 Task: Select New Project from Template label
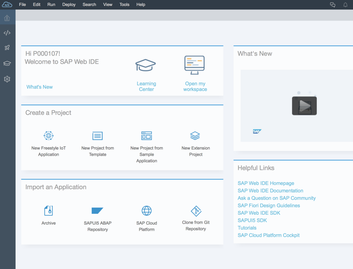click(98, 151)
